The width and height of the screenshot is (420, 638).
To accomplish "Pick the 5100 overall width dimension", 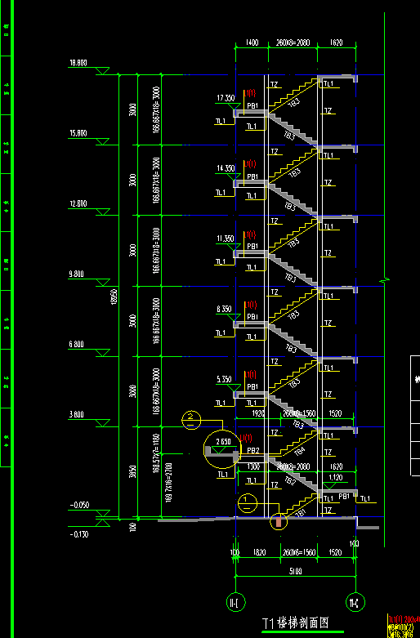I will [296, 572].
